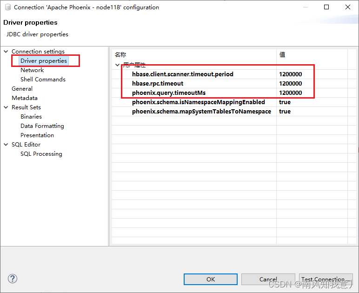Click the database icon in title bar

coord(8,7)
